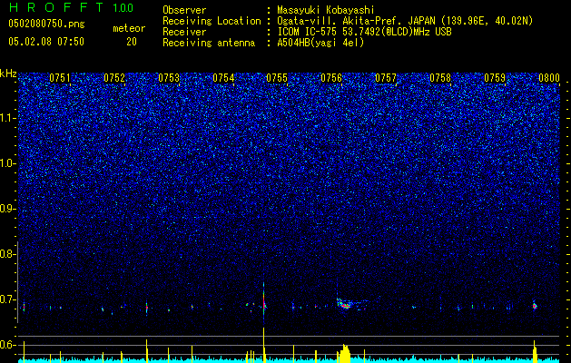Image resolution: width=571 pixels, height=363 pixels.
Task: Click the kHz axis unit label
Action: pyautogui.click(x=8, y=74)
